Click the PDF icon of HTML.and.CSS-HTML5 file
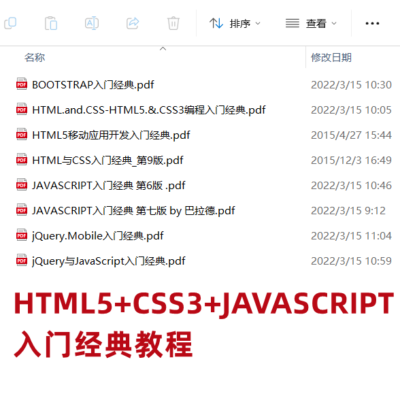The height and width of the screenshot is (400, 400). (22, 109)
